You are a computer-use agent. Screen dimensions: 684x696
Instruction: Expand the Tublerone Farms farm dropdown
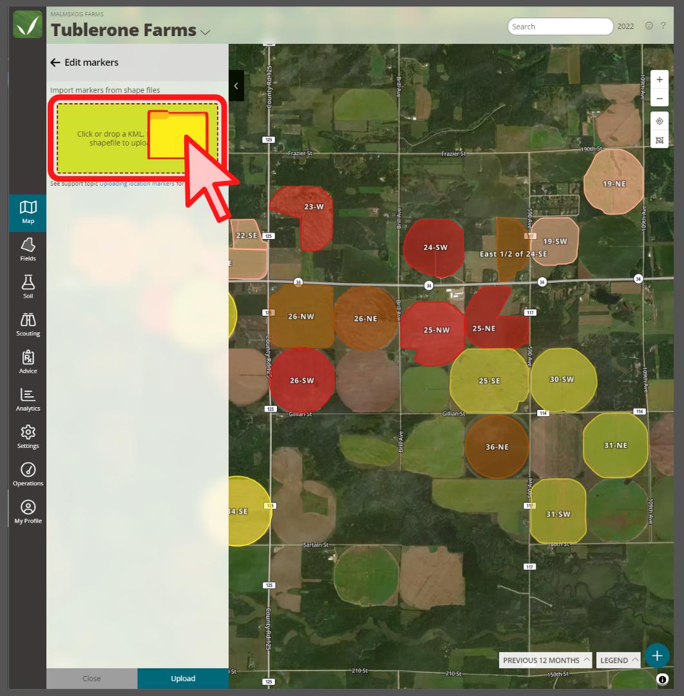pyautogui.click(x=205, y=32)
